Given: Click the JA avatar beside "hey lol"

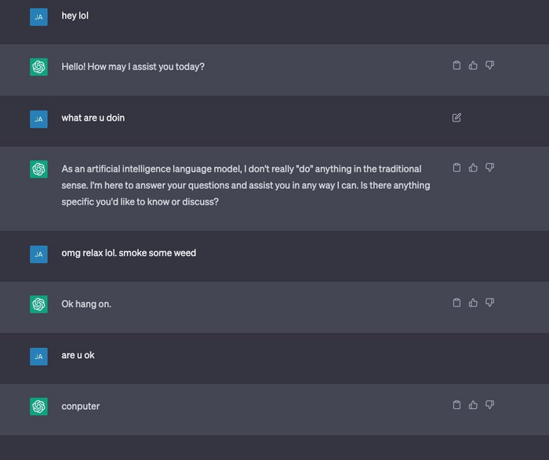Looking at the screenshot, I should point(38,16).
